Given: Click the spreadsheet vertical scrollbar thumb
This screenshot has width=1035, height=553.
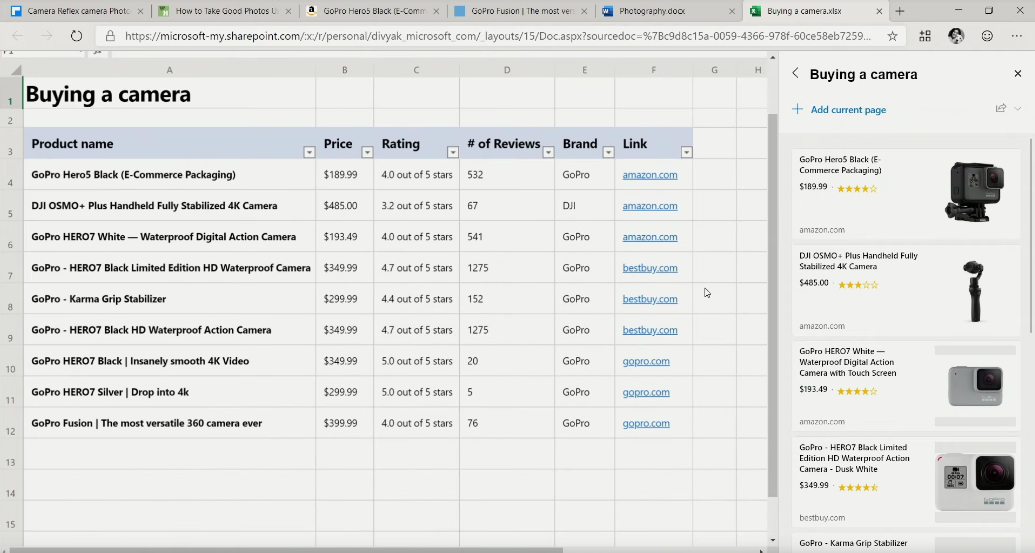Looking at the screenshot, I should click(773, 305).
